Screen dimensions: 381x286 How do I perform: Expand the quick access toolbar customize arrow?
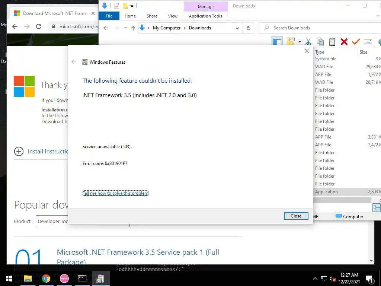[x=132, y=6]
